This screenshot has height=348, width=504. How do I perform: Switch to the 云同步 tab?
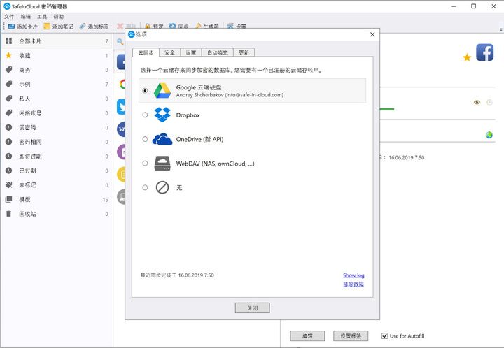pyautogui.click(x=146, y=52)
